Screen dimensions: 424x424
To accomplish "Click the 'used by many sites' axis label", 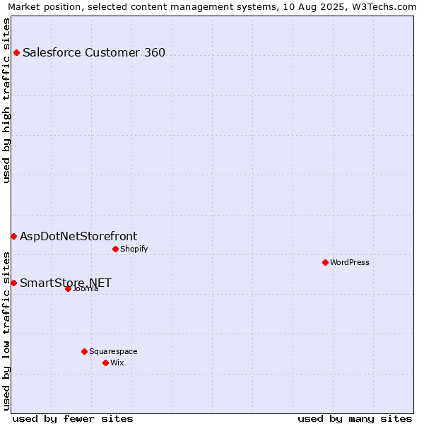I will [x=355, y=419].
